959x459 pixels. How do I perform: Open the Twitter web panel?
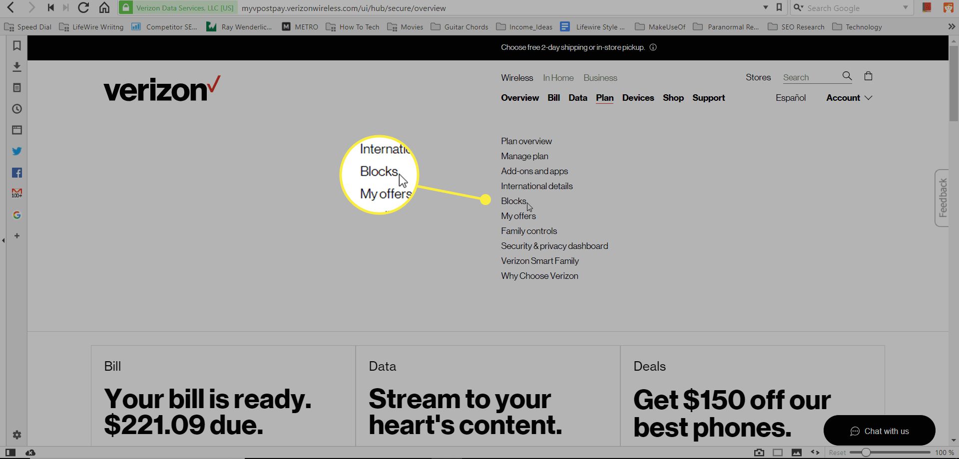[17, 151]
